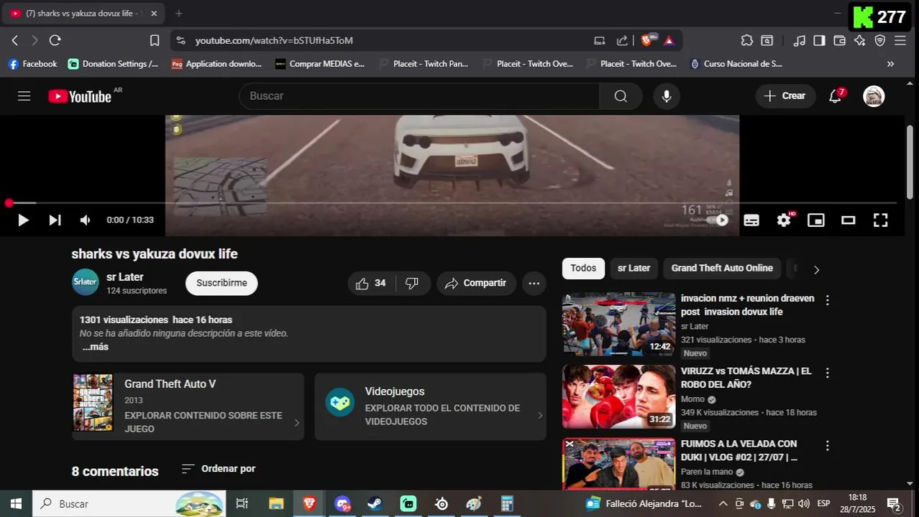Show hidden bookmarks with the double chevron
The image size is (919, 517).
[890, 64]
